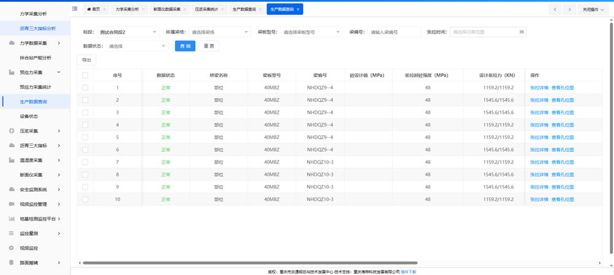Click the bar chart icon beside 温湿度采集
The image size is (614, 275).
[x=11, y=160]
